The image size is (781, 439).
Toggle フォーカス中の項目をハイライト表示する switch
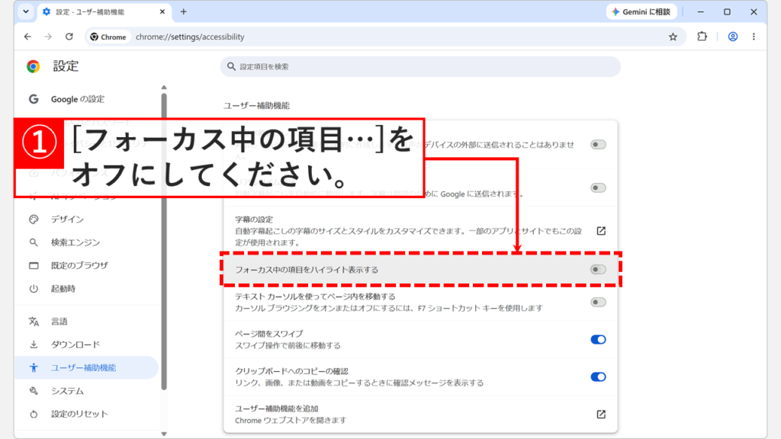click(x=598, y=270)
